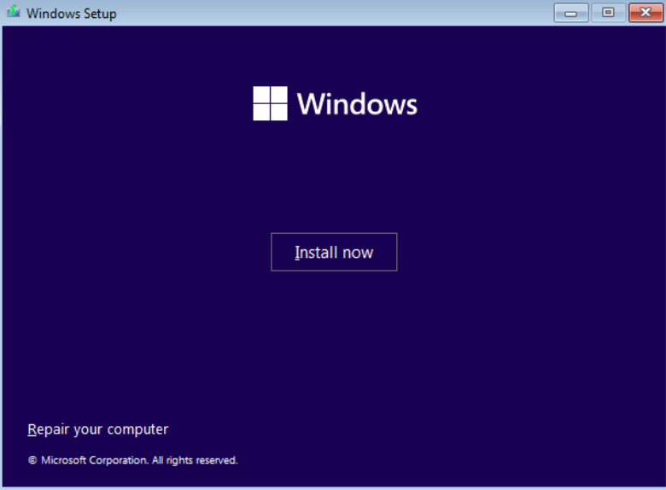Click the Install now button
This screenshot has height=490, width=666.
pos(334,252)
